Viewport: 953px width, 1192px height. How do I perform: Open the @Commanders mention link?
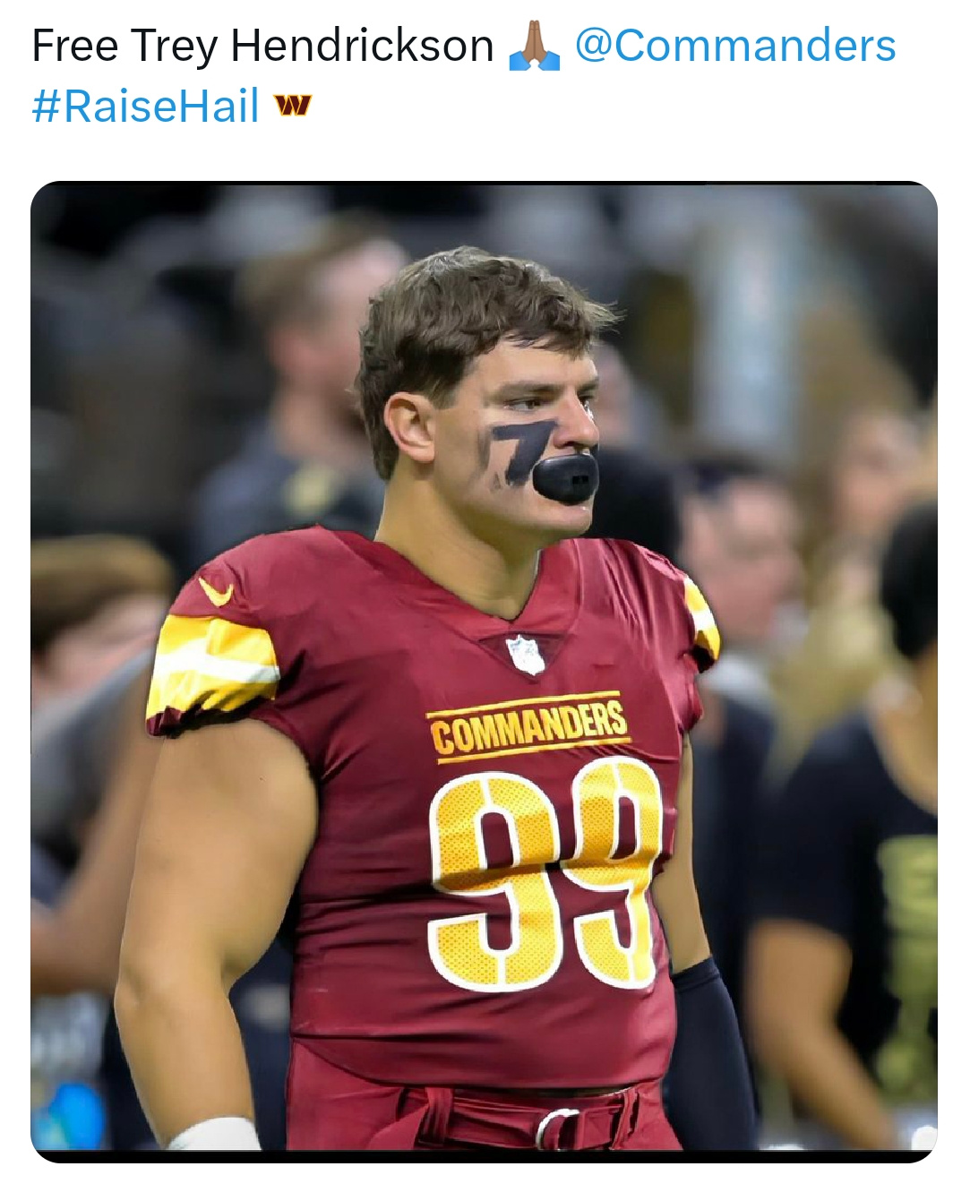[734, 45]
